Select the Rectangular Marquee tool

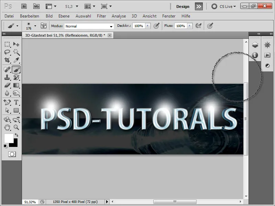point(7,44)
